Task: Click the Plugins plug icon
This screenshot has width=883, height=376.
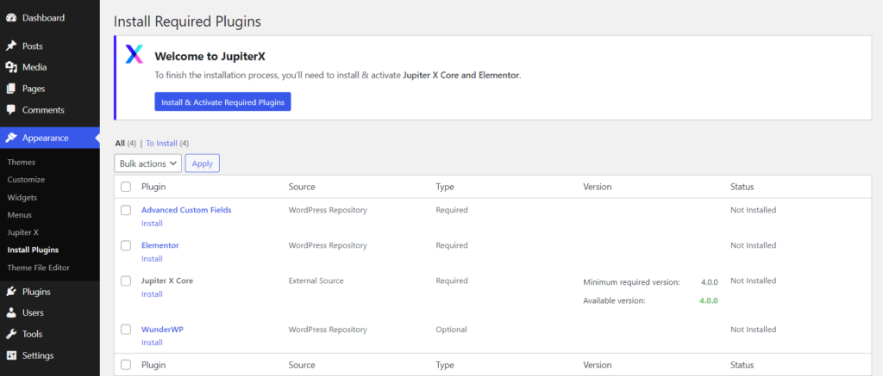Action: (x=10, y=292)
